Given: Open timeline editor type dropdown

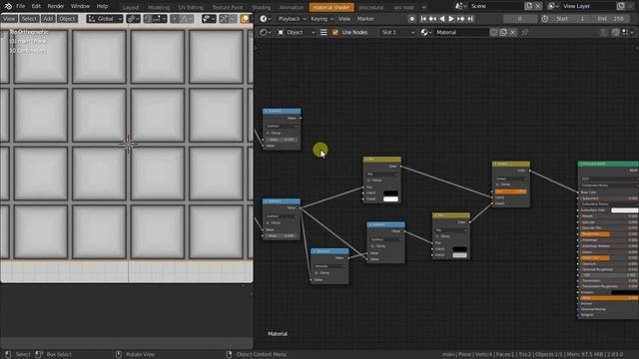Looking at the screenshot, I should [266, 19].
